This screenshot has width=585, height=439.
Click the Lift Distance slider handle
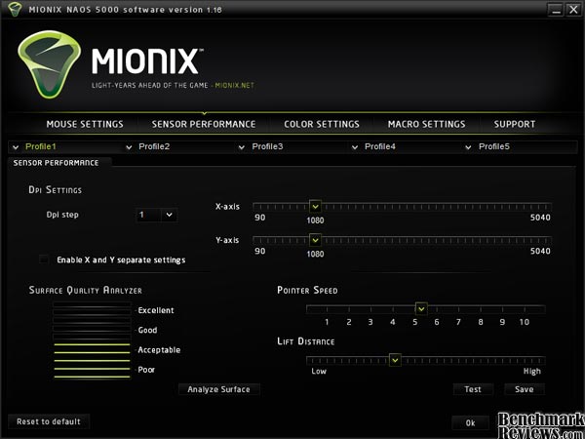395,360
